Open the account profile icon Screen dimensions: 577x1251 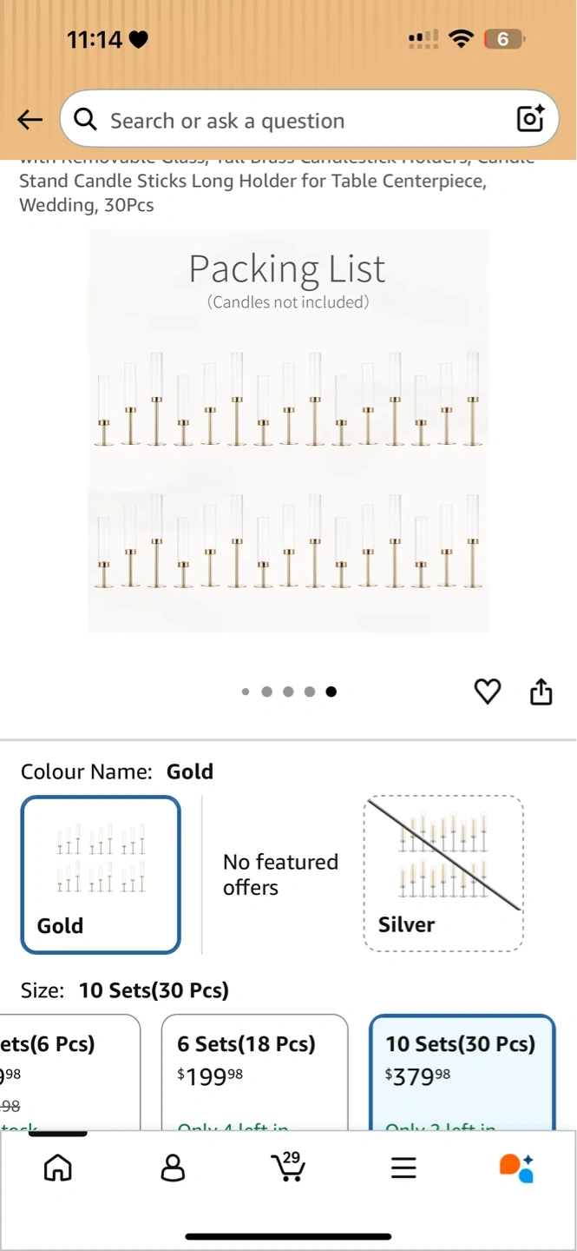click(174, 1168)
